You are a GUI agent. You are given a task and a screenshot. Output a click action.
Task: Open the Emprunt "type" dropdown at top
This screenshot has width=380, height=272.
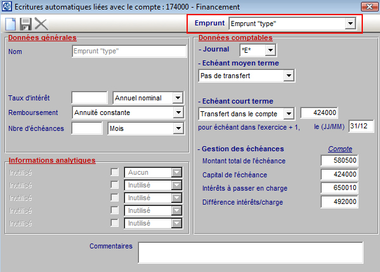pos(350,24)
